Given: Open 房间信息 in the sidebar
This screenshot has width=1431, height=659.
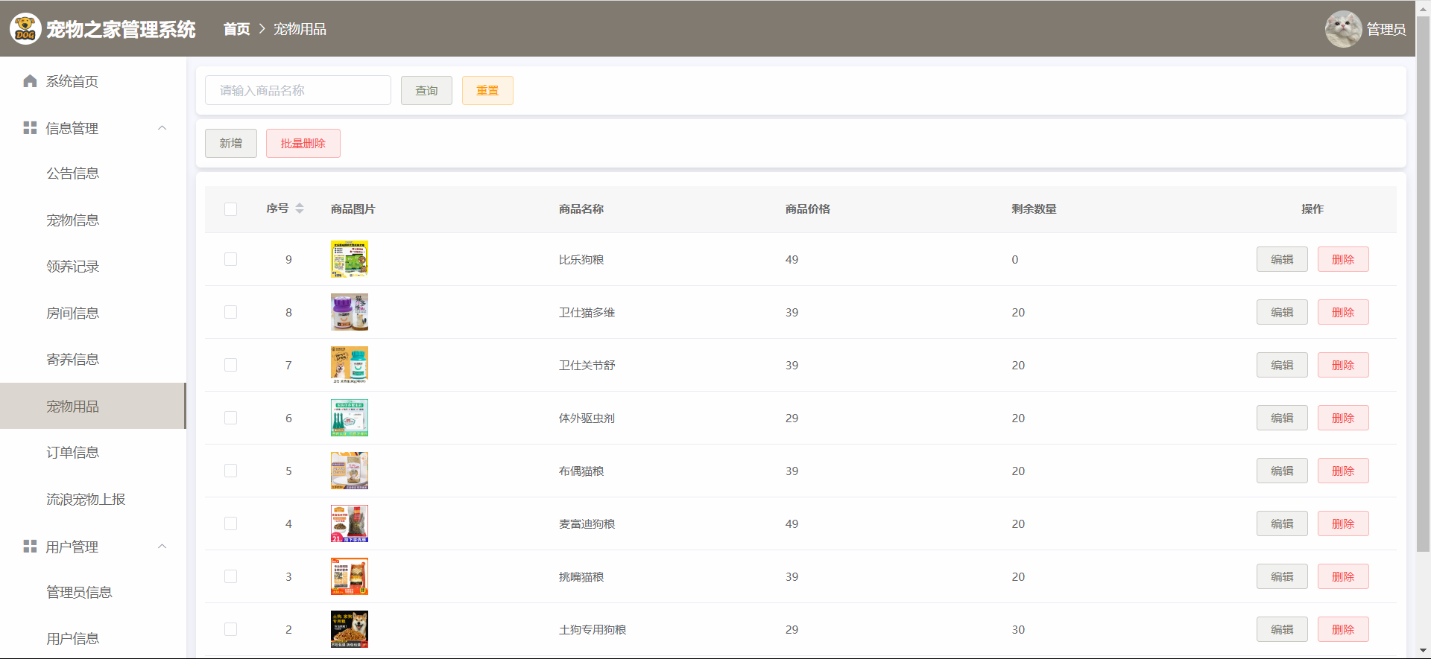Looking at the screenshot, I should click(x=93, y=313).
